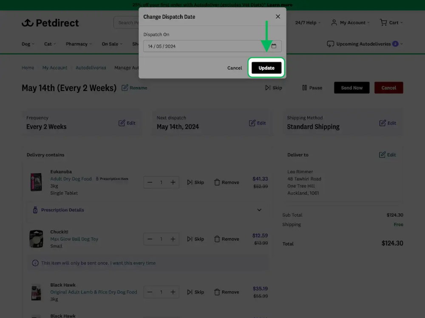The image size is (425, 318).
Task: Open the Cat menu
Action: click(x=50, y=44)
